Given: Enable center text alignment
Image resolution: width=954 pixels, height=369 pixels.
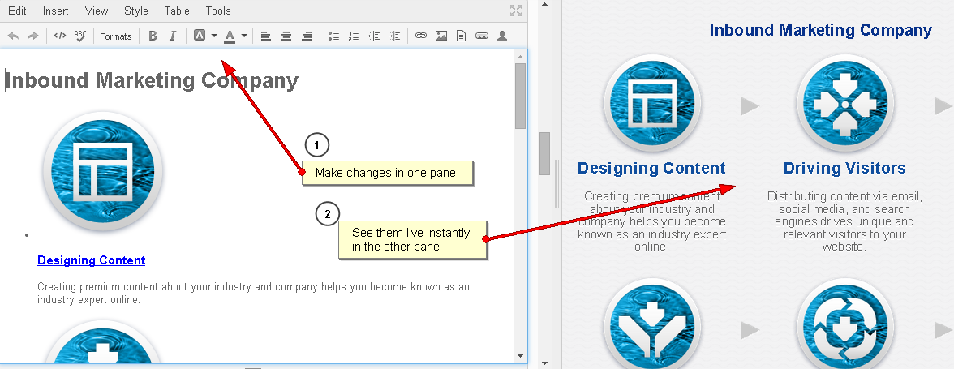Looking at the screenshot, I should pyautogui.click(x=286, y=36).
